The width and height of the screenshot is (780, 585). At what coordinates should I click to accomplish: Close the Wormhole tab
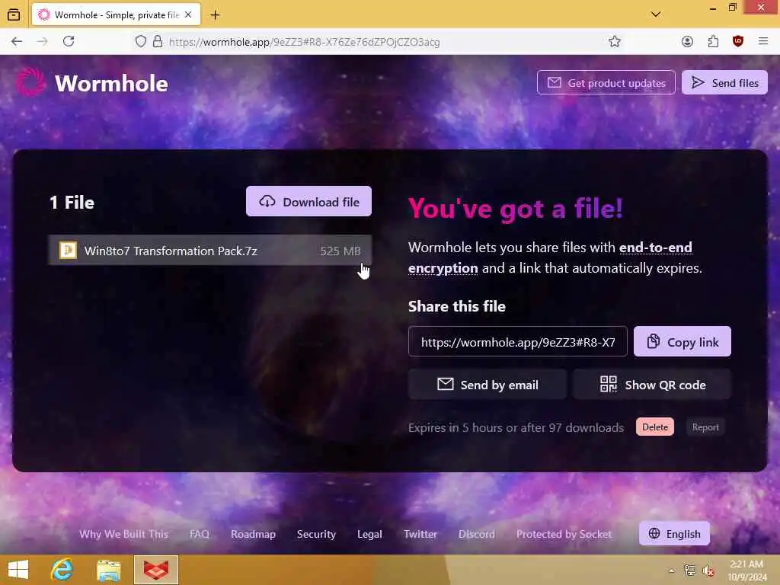tap(188, 15)
